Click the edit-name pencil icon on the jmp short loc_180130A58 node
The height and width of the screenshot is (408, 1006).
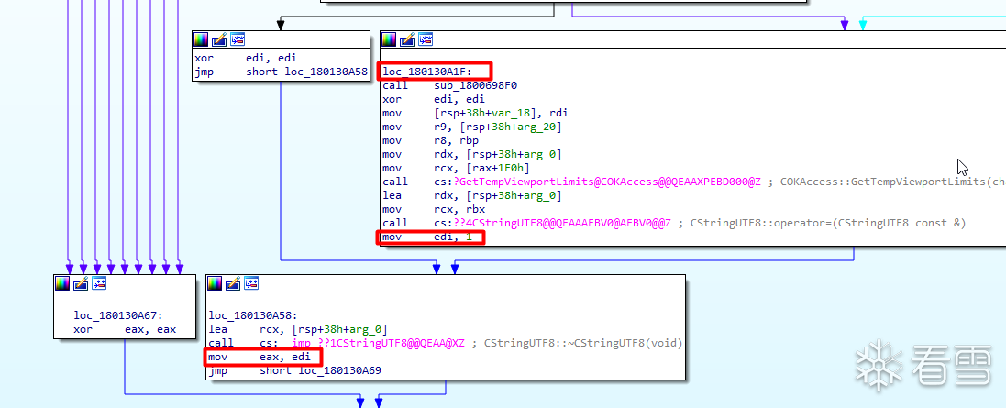(219, 39)
